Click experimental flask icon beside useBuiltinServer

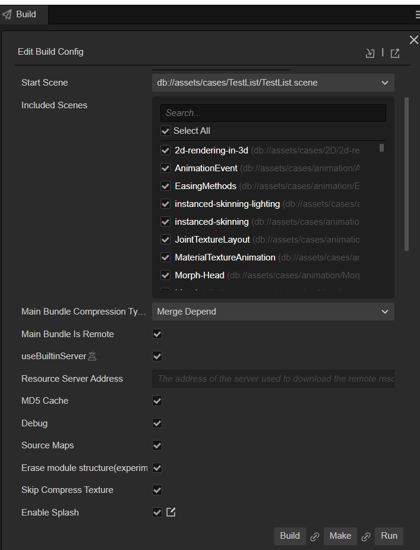tap(92, 356)
